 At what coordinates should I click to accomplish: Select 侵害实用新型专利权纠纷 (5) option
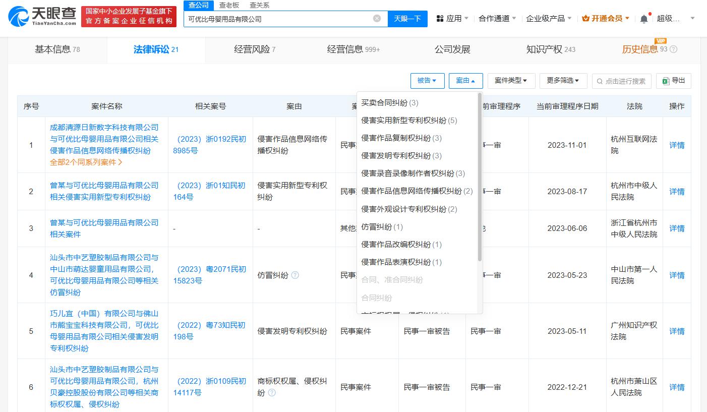click(x=417, y=121)
